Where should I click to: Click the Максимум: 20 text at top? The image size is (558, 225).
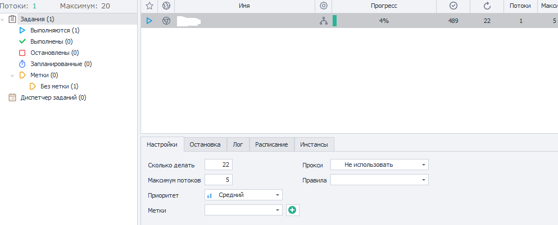point(85,6)
